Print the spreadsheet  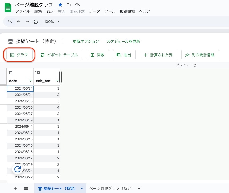pyautogui.click(x=36, y=21)
